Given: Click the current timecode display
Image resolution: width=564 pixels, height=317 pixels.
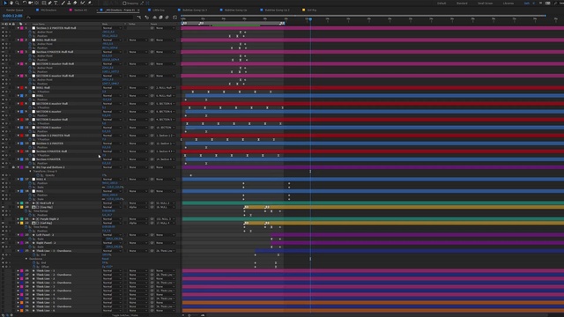Looking at the screenshot, I should [x=12, y=16].
